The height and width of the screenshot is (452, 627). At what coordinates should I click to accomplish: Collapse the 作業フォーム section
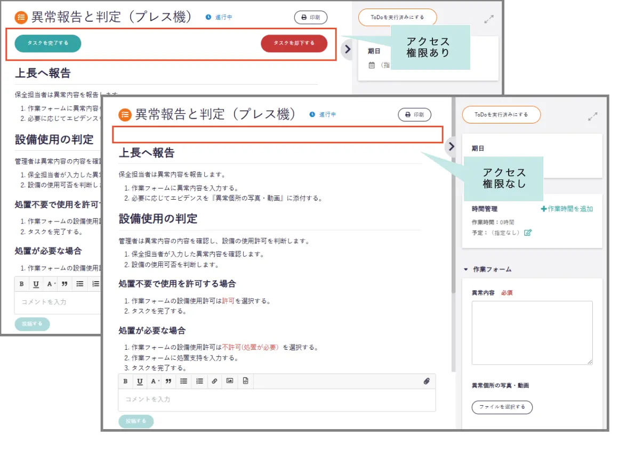(x=465, y=270)
